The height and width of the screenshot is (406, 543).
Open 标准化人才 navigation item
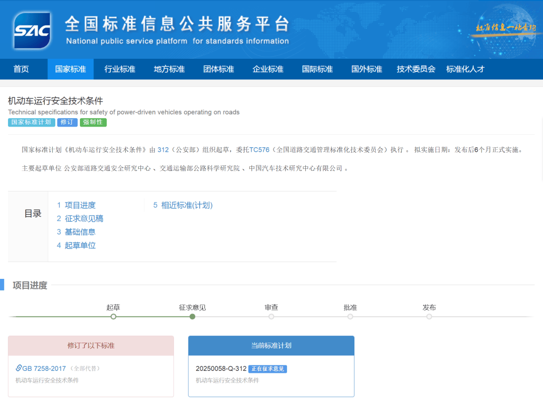[x=466, y=69]
